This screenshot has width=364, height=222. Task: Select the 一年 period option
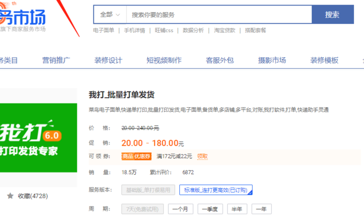(262, 209)
